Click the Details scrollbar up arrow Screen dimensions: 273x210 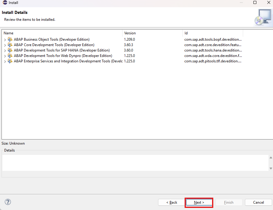[271, 158]
